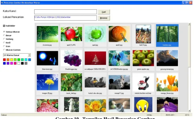Pick the white color swatch
The width and height of the screenshot is (194, 119).
19,63
